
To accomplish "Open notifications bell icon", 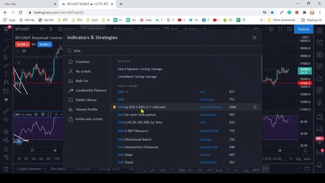I will click(319, 165).
